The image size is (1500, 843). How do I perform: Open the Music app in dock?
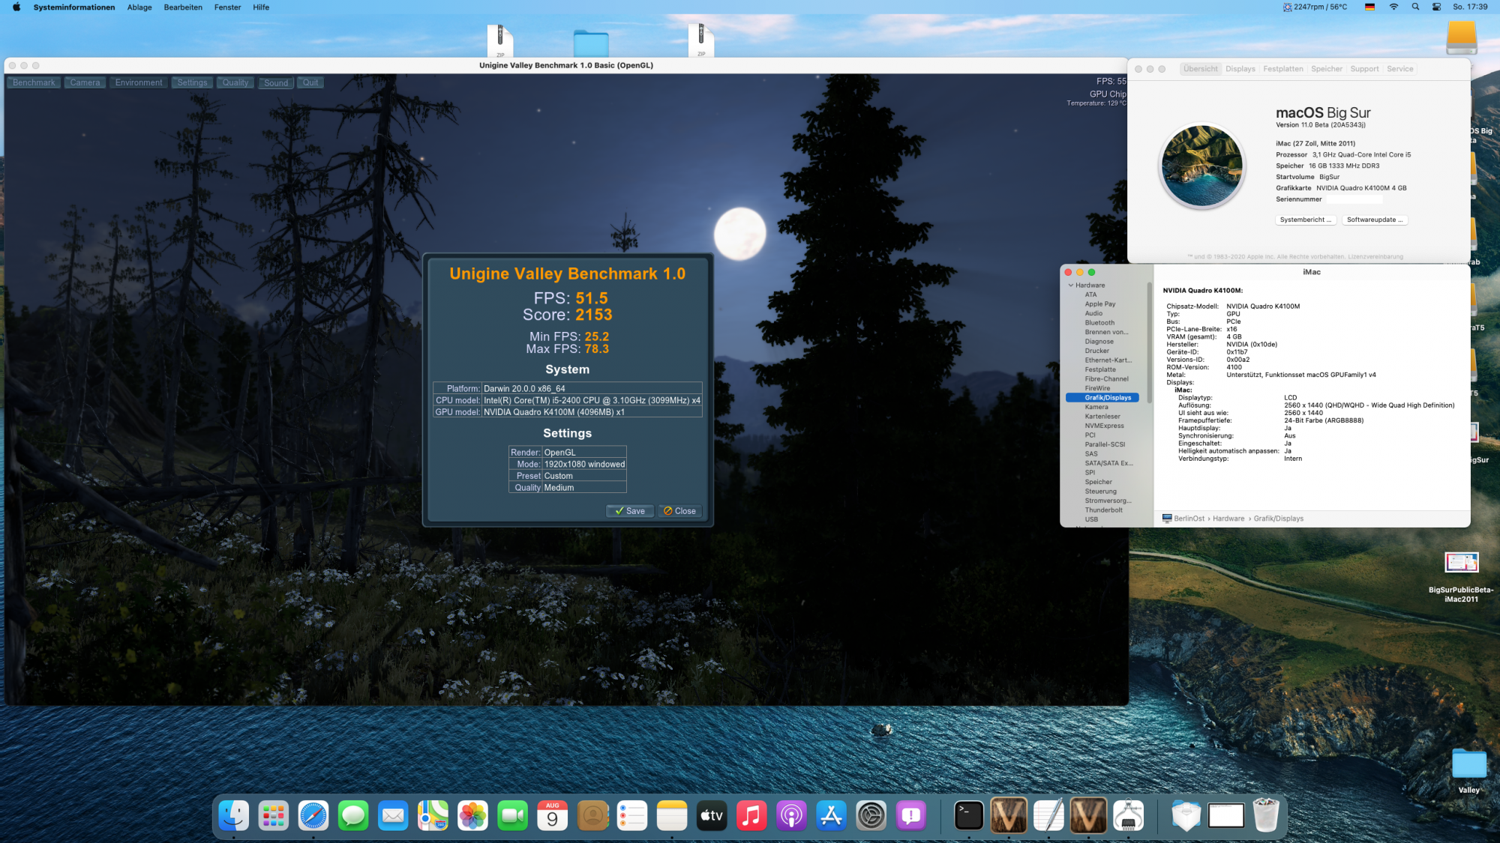[x=751, y=815]
